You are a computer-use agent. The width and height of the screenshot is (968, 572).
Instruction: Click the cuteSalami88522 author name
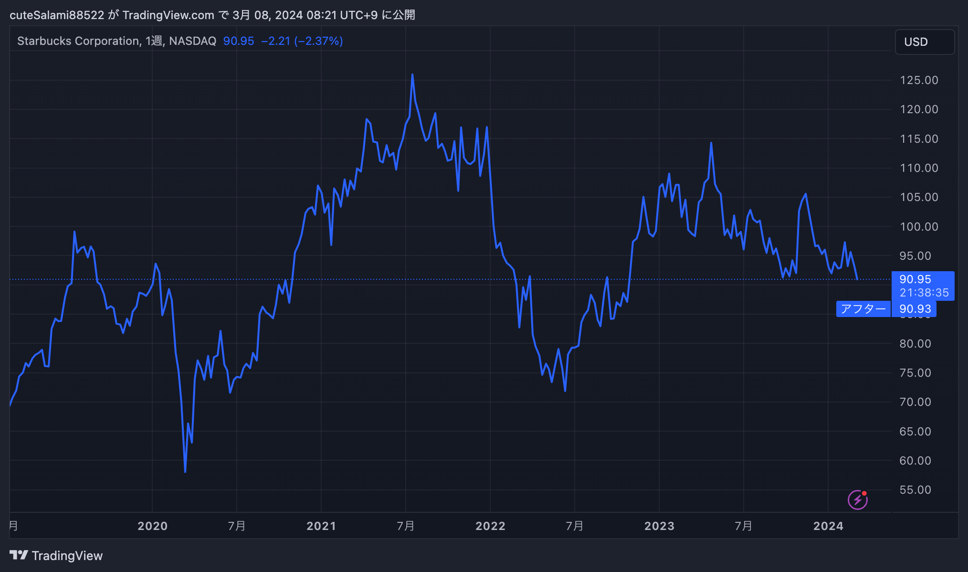pos(57,15)
